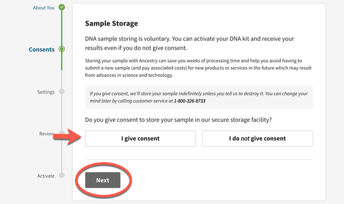Select the Review step label
344x204 pixels.
(47, 134)
